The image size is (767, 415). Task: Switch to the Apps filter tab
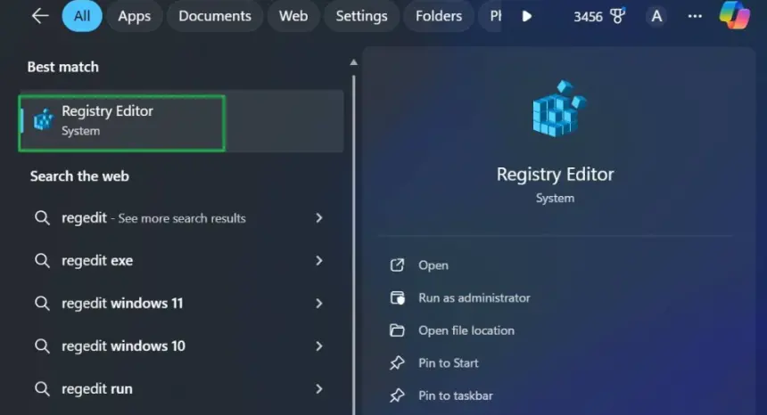click(x=134, y=16)
